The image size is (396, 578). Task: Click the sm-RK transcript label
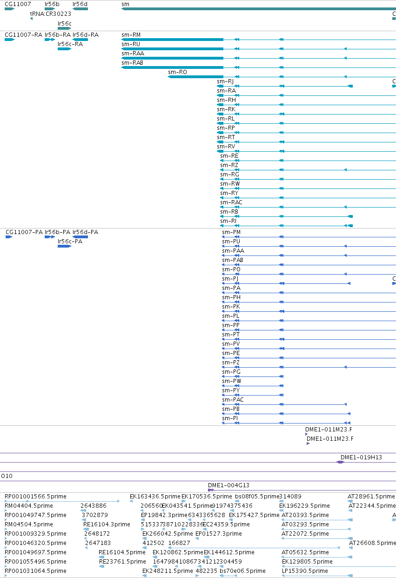pos(226,109)
